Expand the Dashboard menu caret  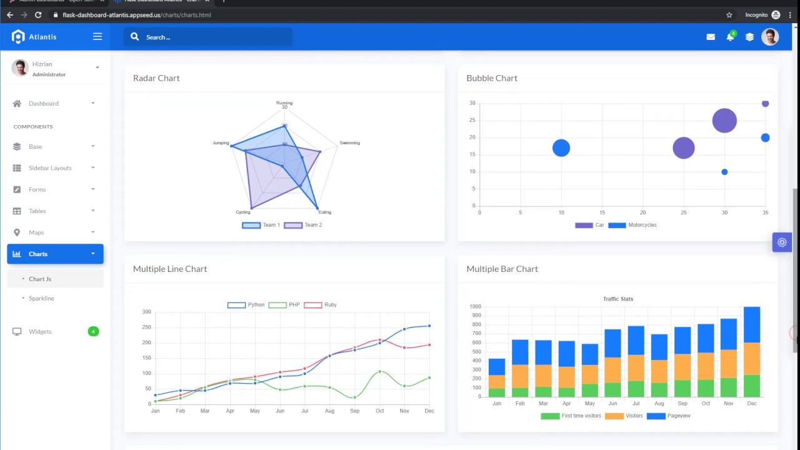(x=93, y=103)
